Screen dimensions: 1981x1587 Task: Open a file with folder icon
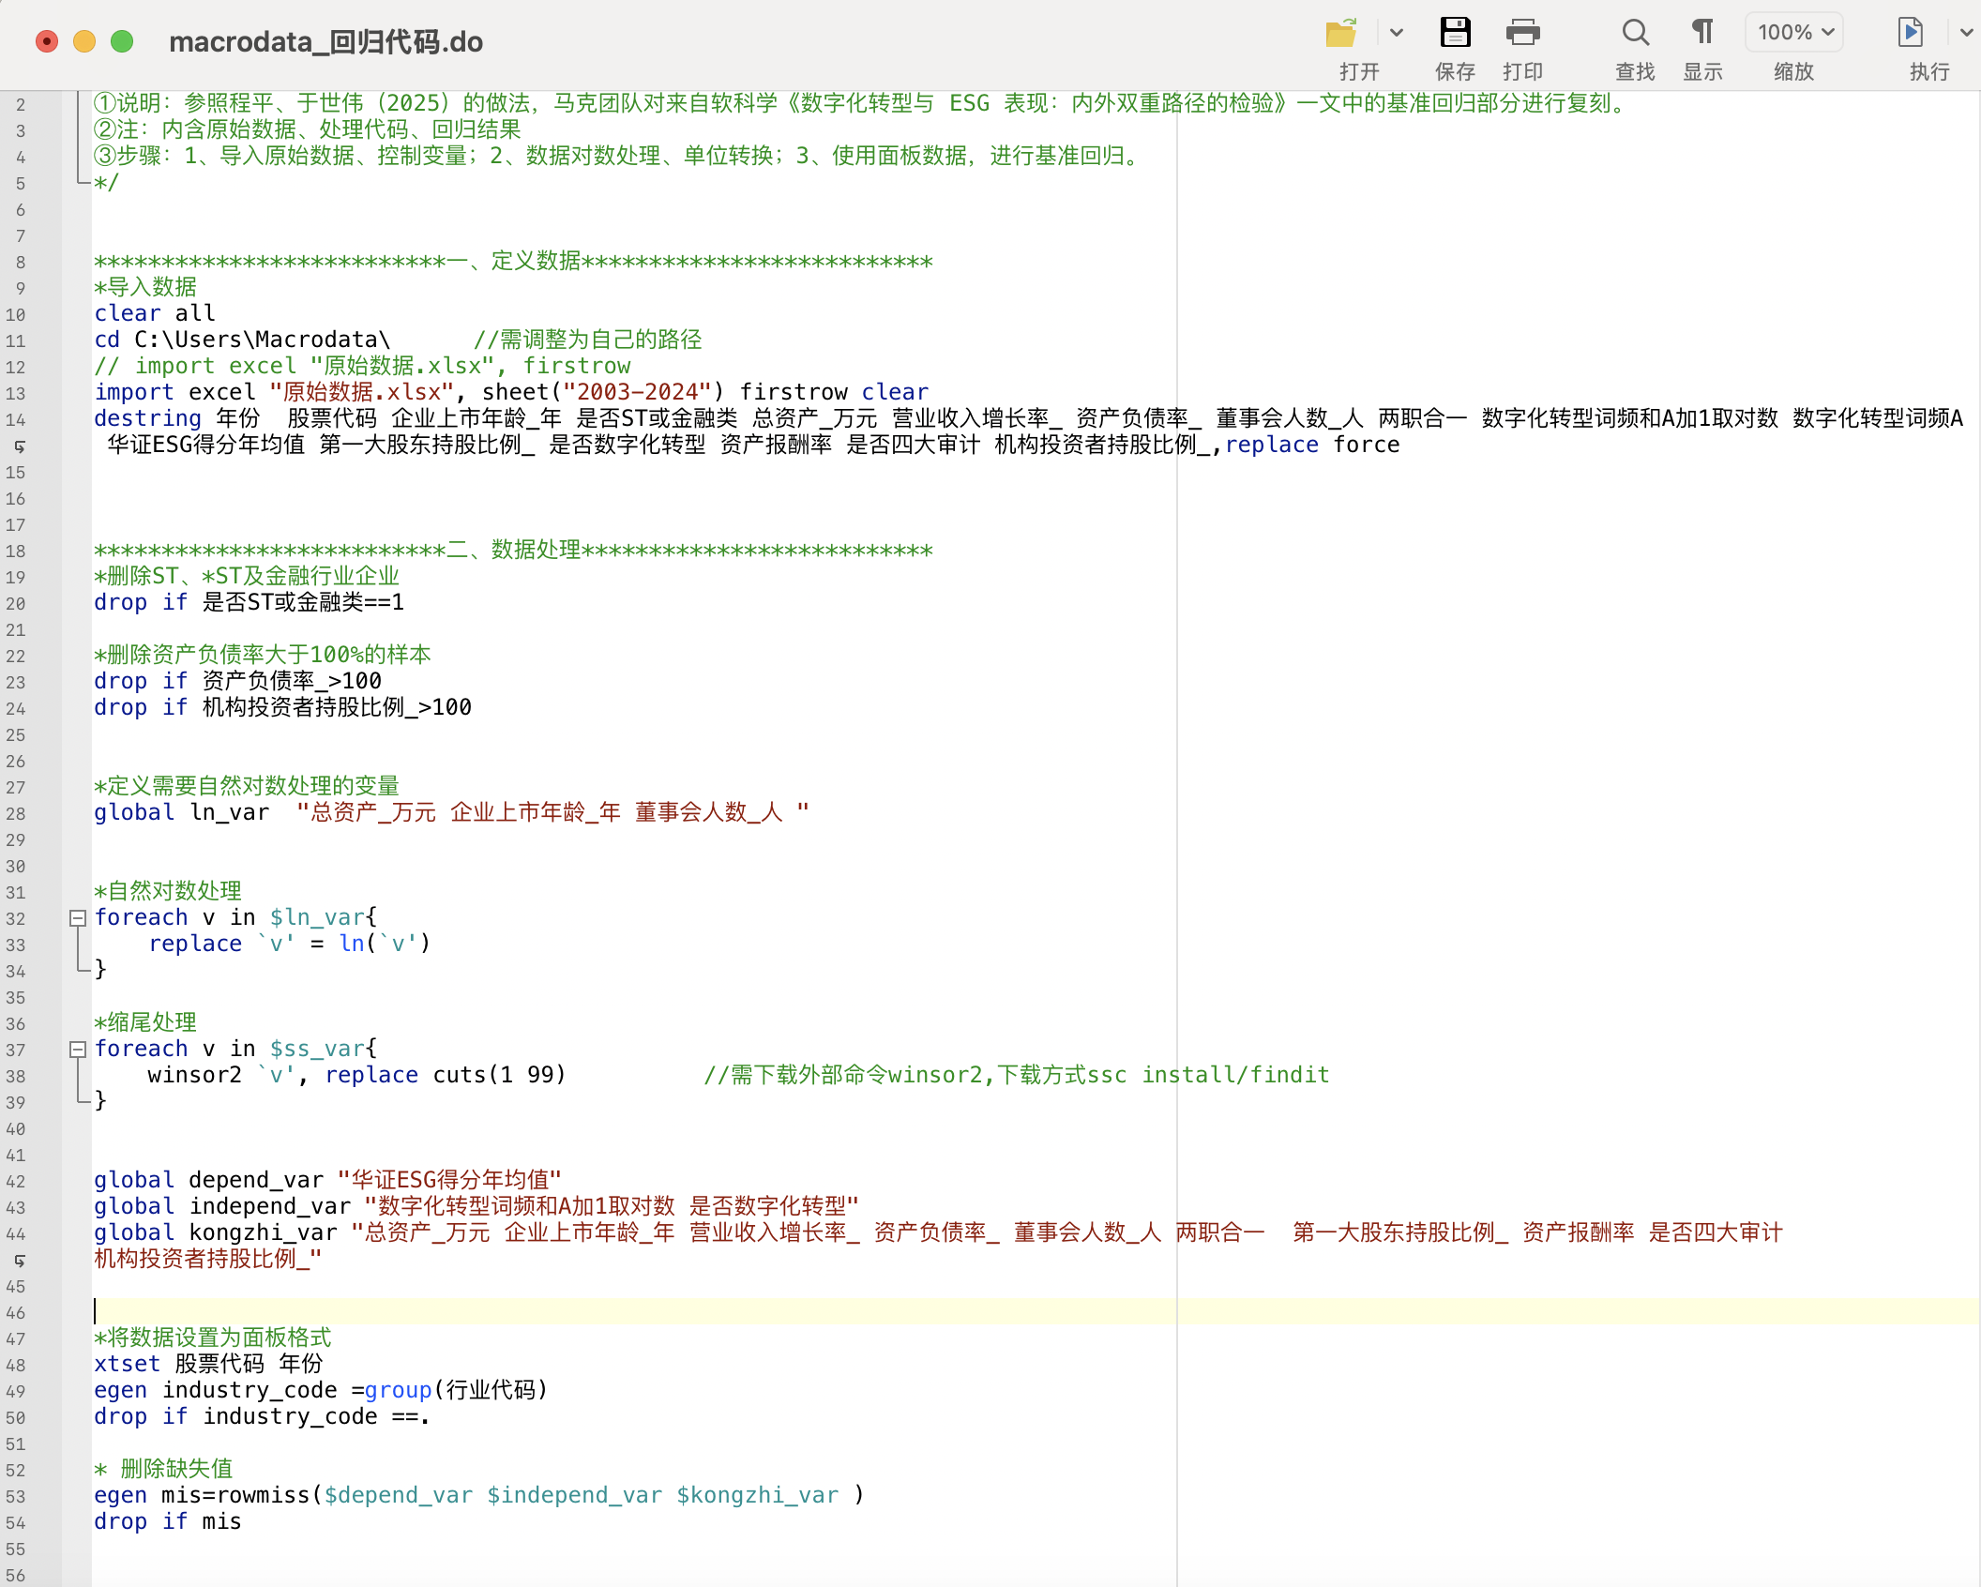click(x=1341, y=34)
